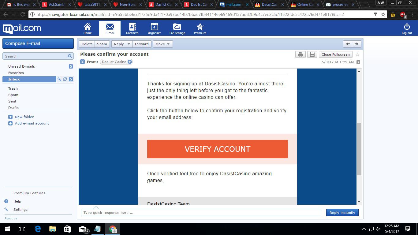Click the Inbox folder settings wrench icon
Image resolution: width=418 pixels, height=235 pixels.
(x=59, y=79)
